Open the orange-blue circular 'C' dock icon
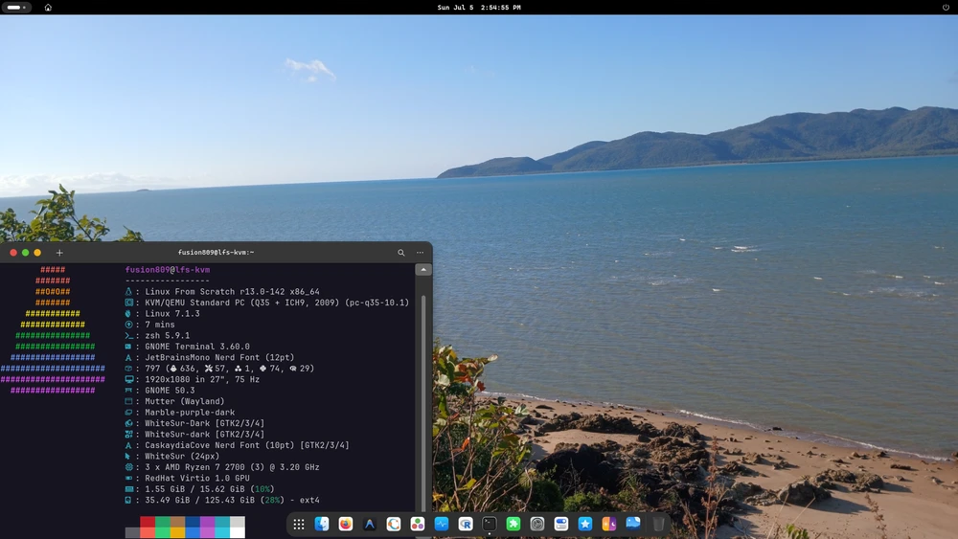The image size is (958, 539). 394,524
